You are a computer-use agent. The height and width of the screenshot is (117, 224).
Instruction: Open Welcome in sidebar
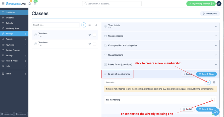coord(14,18)
